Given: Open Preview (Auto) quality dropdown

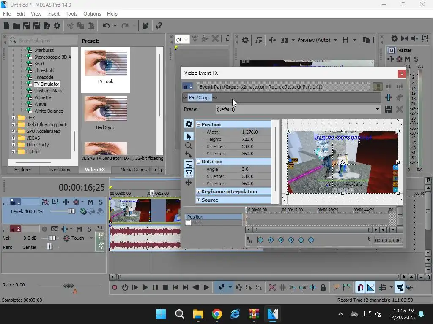Looking at the screenshot, I should pos(335,40).
